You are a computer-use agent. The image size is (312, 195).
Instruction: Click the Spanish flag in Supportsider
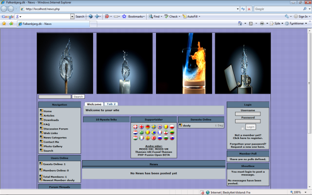click(148, 138)
